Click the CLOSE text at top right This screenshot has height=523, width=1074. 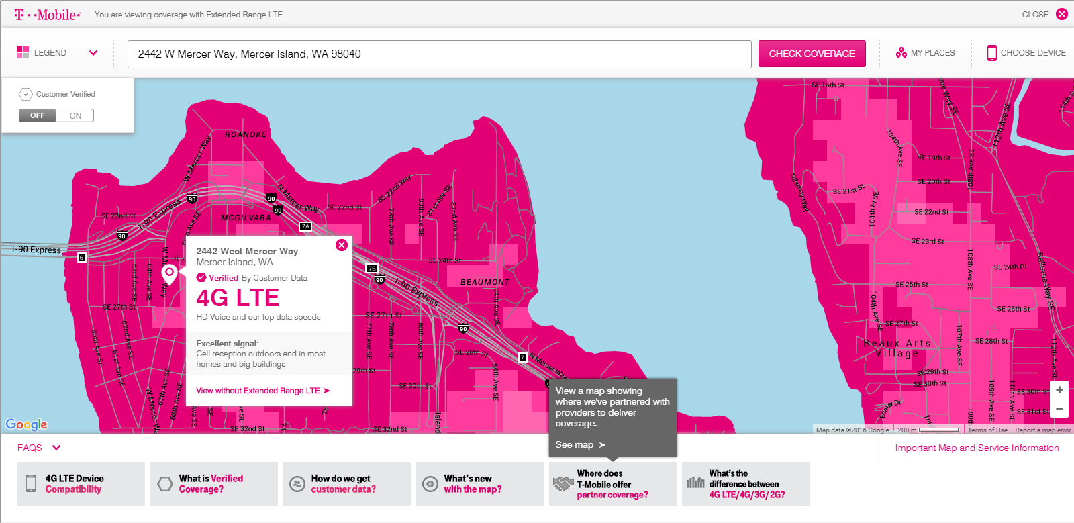[x=1035, y=15]
